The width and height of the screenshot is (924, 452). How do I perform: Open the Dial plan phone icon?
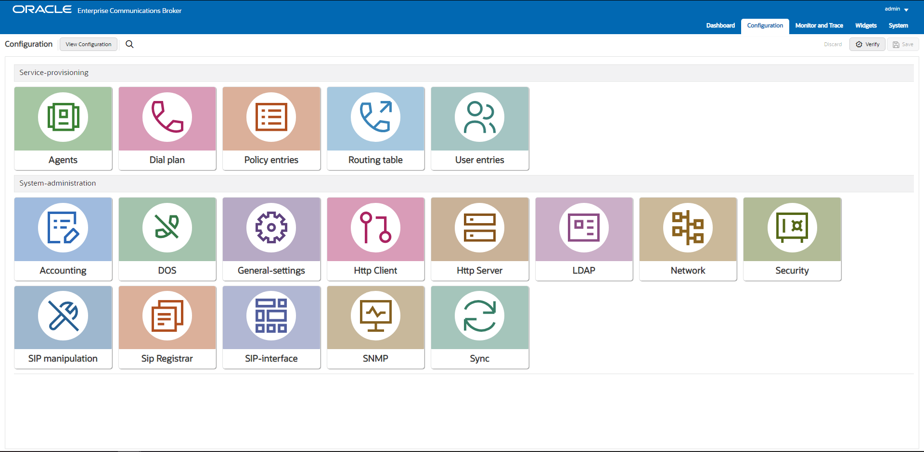167,117
